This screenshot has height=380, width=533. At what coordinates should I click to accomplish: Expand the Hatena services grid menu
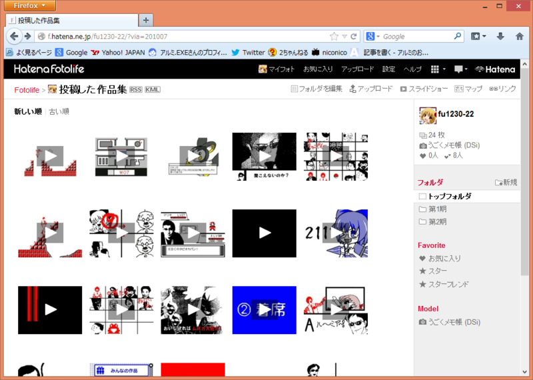point(438,69)
